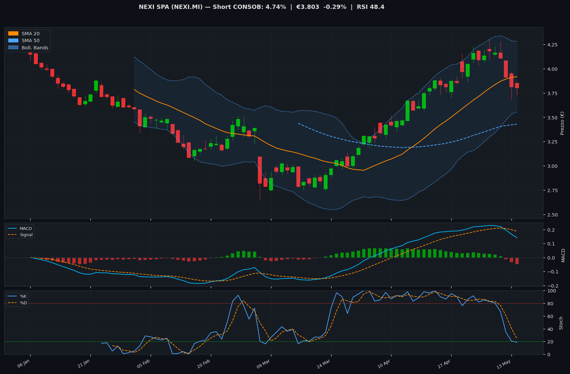Select the 'Boll. Bands' legend label

(x=35, y=48)
